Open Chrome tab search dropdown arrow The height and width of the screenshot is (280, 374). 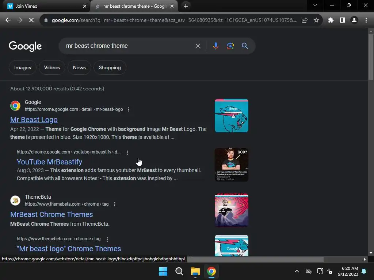coord(315,5)
